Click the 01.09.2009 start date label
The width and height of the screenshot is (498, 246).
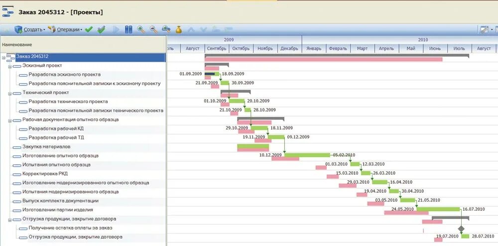(191, 74)
